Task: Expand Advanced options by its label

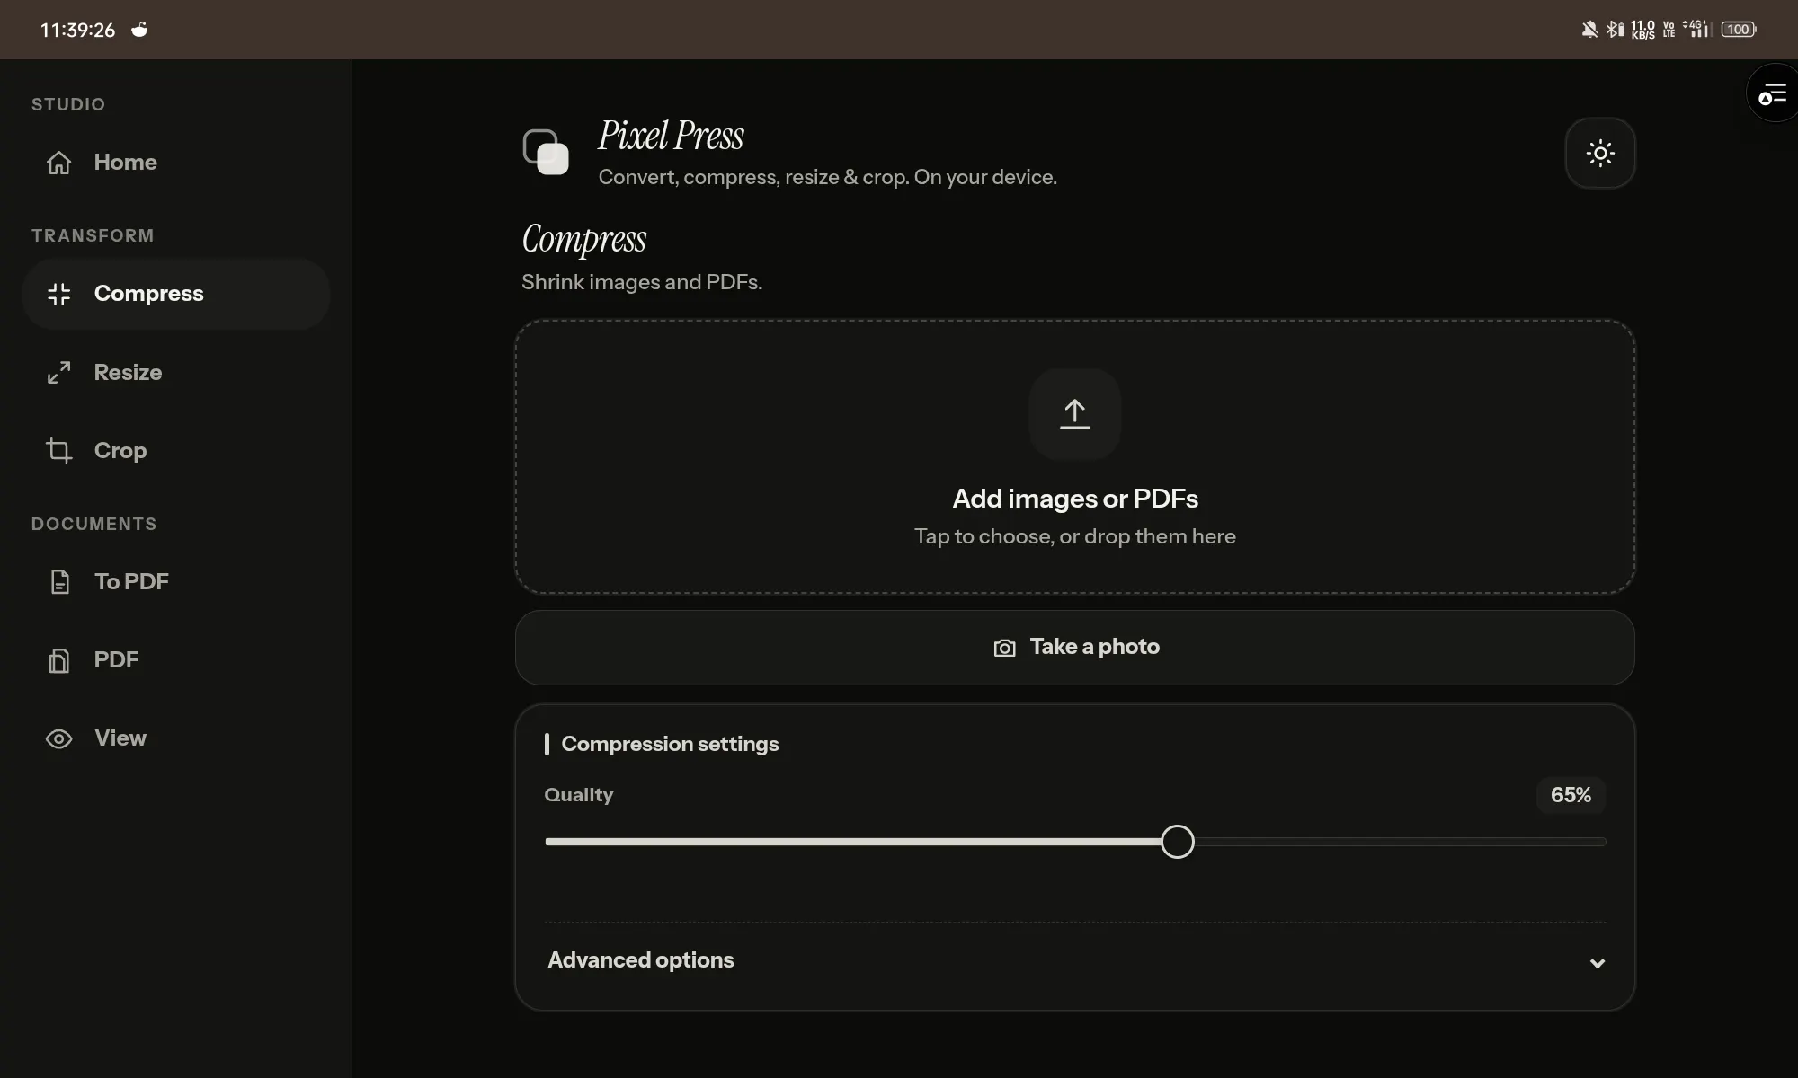Action: tap(641, 960)
